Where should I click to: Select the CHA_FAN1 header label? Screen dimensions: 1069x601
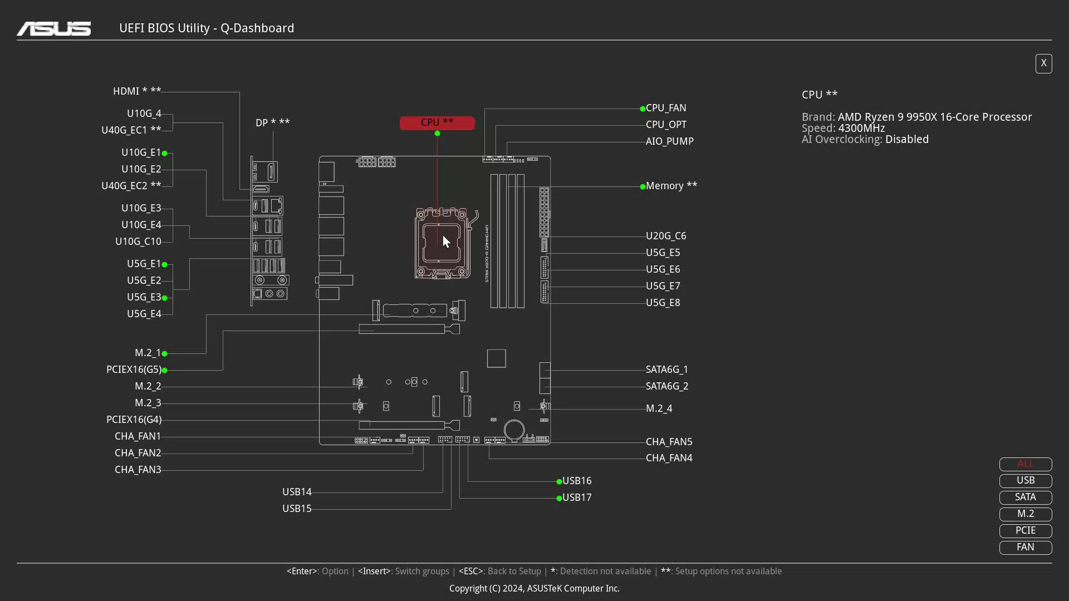click(138, 436)
